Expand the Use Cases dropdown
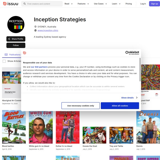The width and height of the screenshot is (160, 160). click(101, 4)
